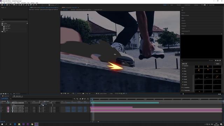The image size is (224, 126).
Task: Select the Pen tool
Action: tap(21, 5)
